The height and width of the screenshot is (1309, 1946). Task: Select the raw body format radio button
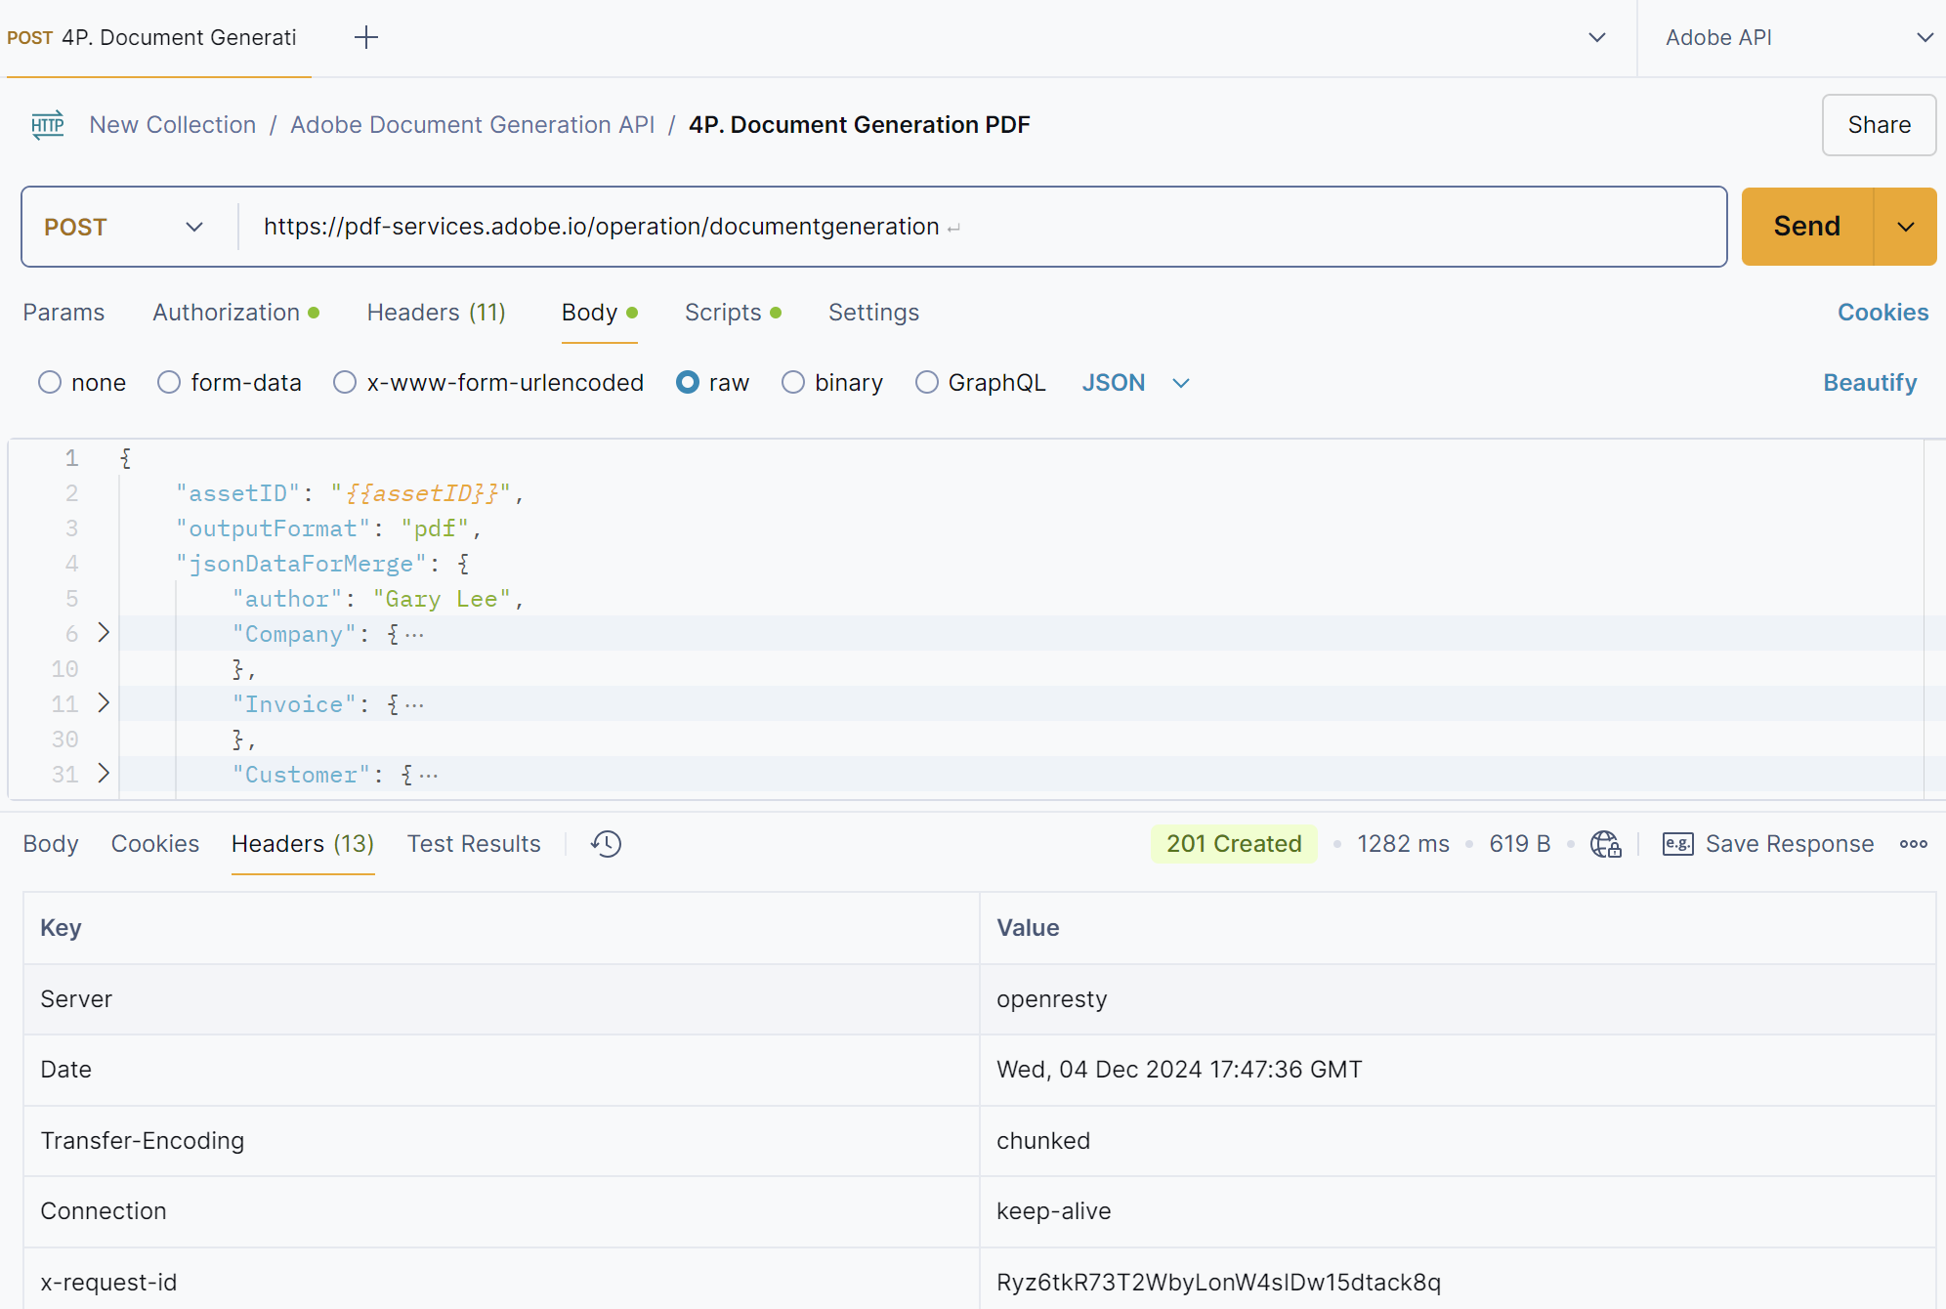[x=688, y=382]
